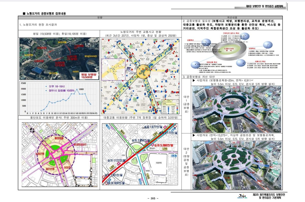The height and width of the screenshot is (202, 305).
Task: Select the heading '2. 공중보행로 필요성' paragraph
Action: 232,25
